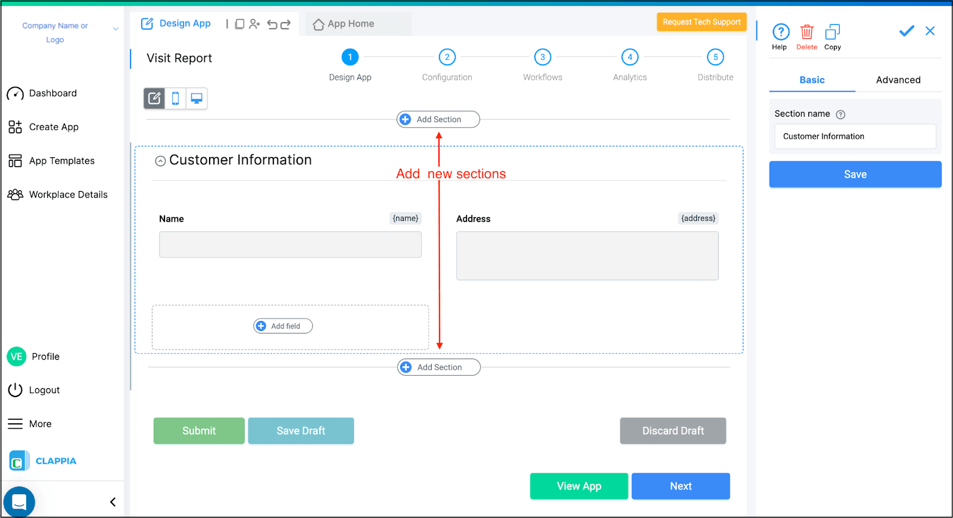Click Logout in the sidebar
This screenshot has height=518, width=953.
[x=33, y=390]
